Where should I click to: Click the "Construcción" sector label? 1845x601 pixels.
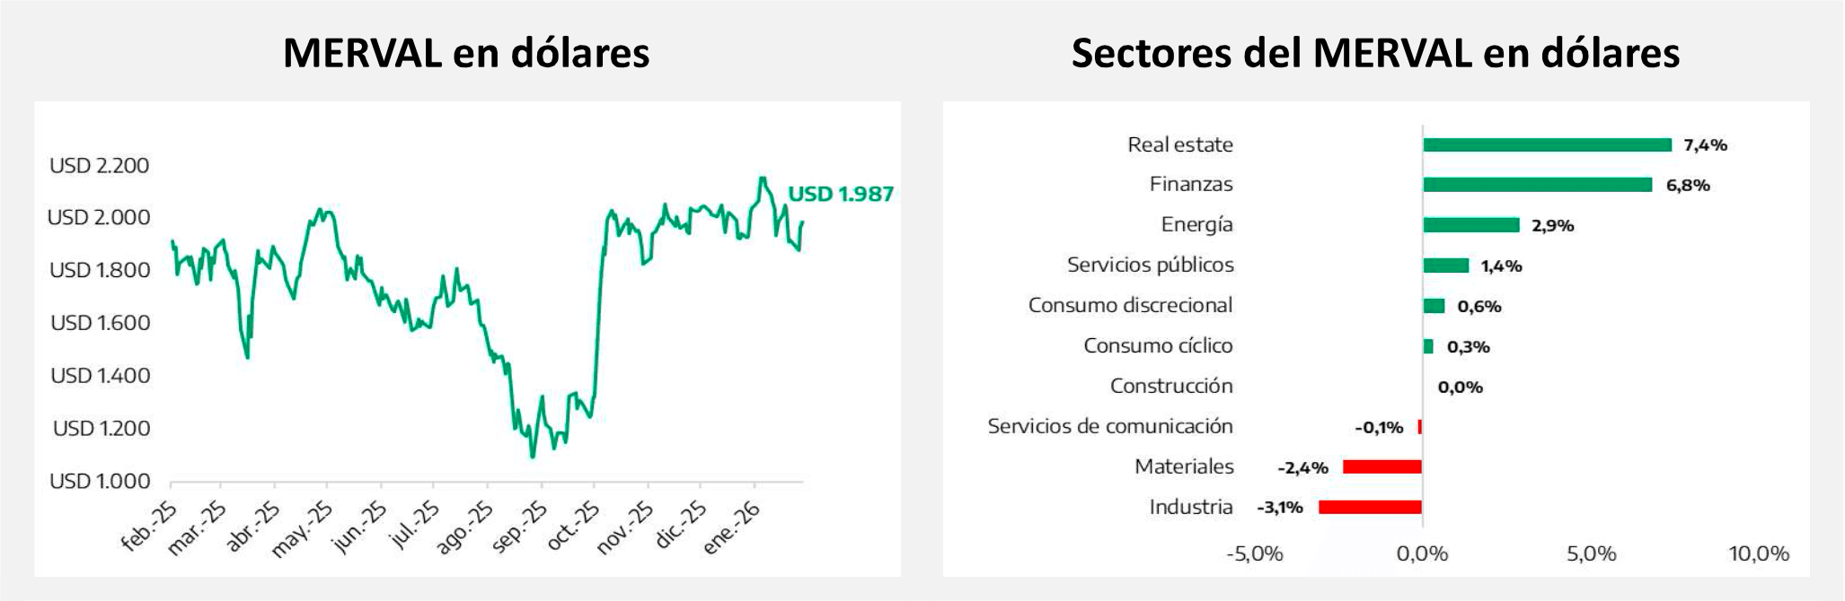(1171, 386)
